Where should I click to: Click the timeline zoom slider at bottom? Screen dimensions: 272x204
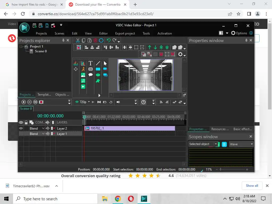click(232, 169)
